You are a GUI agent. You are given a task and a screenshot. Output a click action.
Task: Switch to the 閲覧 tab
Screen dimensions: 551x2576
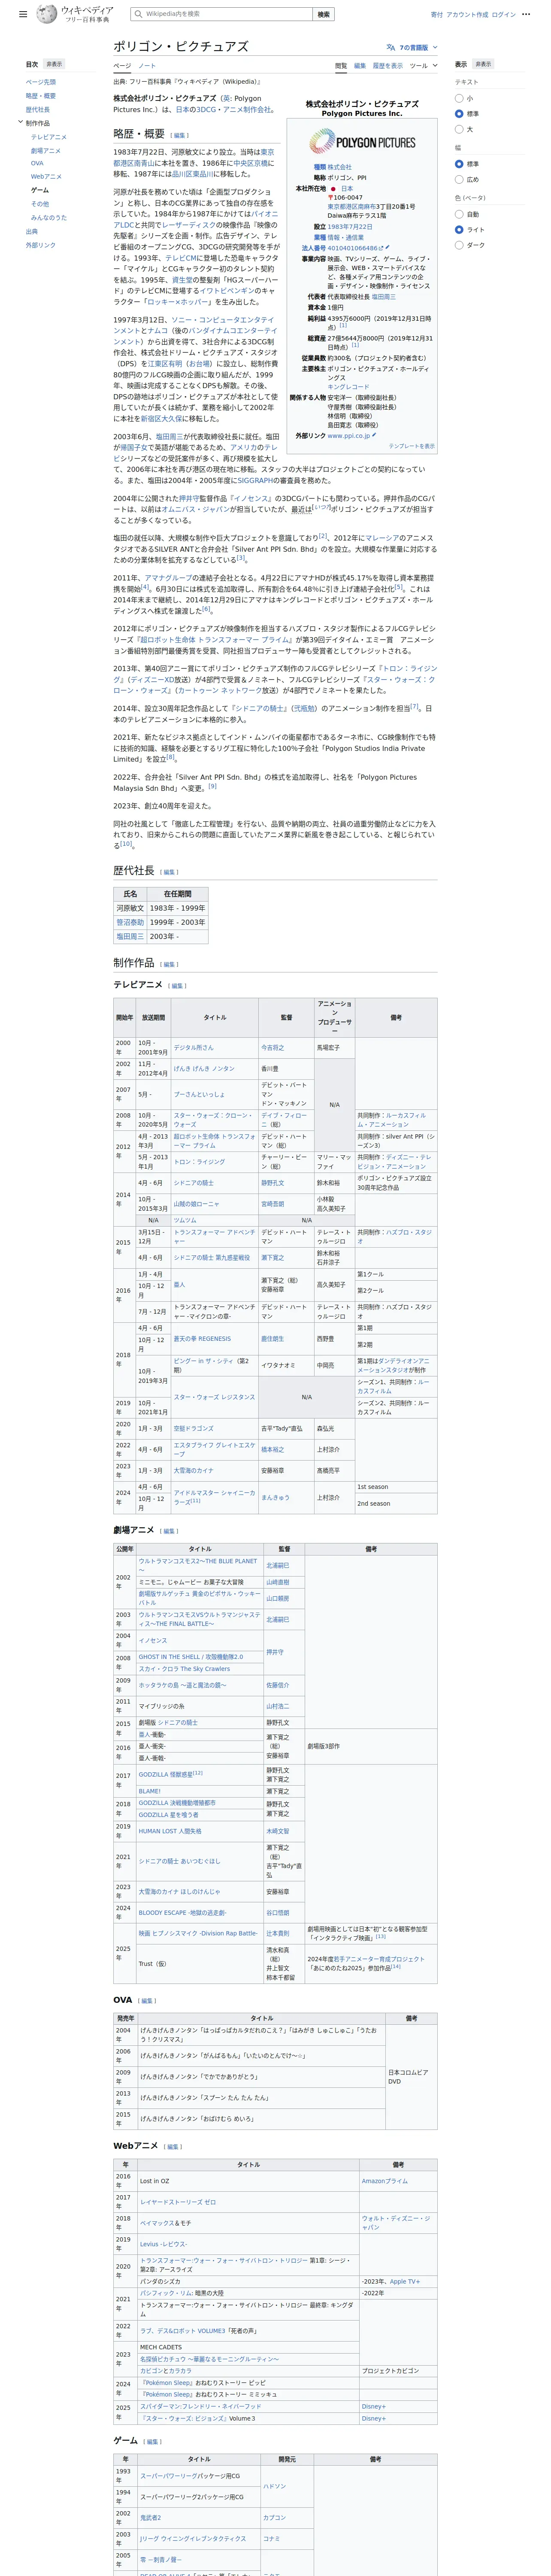tap(341, 66)
